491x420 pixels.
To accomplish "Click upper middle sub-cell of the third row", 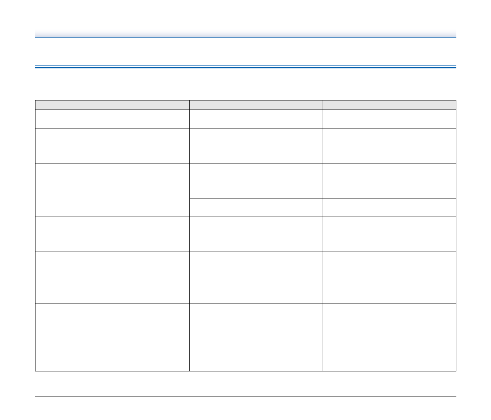I will tap(256, 181).
